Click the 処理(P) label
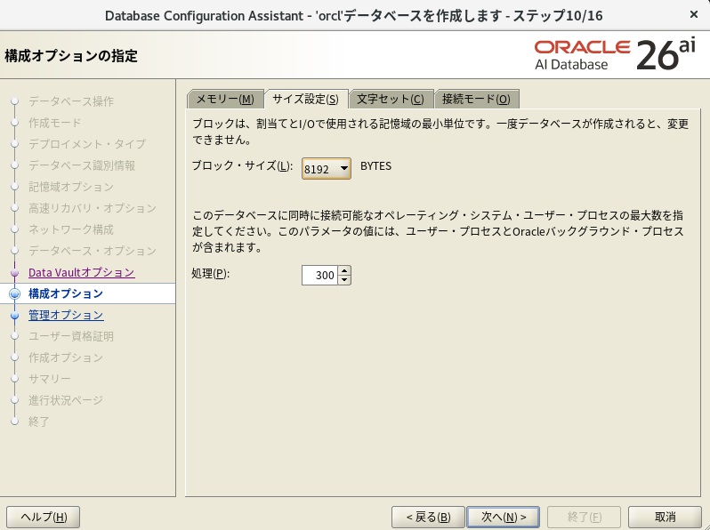The width and height of the screenshot is (710, 530). (211, 273)
